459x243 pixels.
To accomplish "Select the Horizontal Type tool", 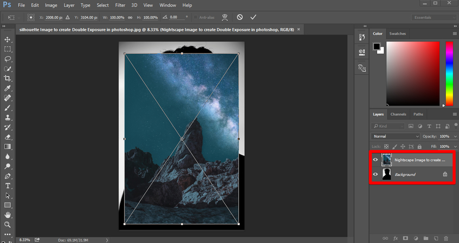I will pos(8,186).
